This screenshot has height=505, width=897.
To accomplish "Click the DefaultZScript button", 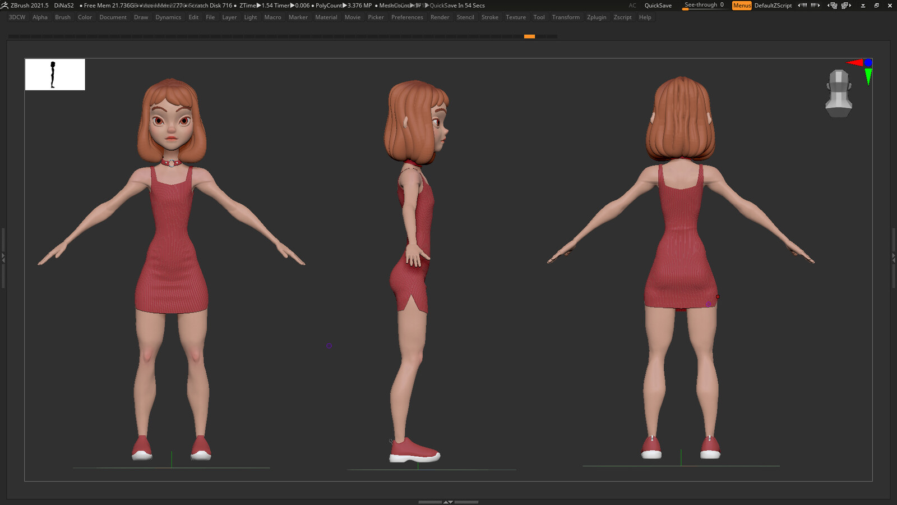I will point(773,6).
